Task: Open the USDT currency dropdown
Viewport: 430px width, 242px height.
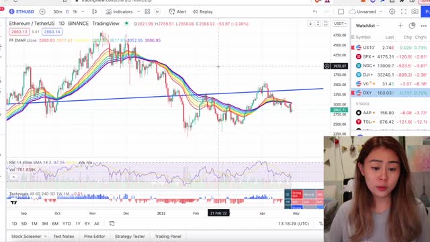Action: click(340, 24)
